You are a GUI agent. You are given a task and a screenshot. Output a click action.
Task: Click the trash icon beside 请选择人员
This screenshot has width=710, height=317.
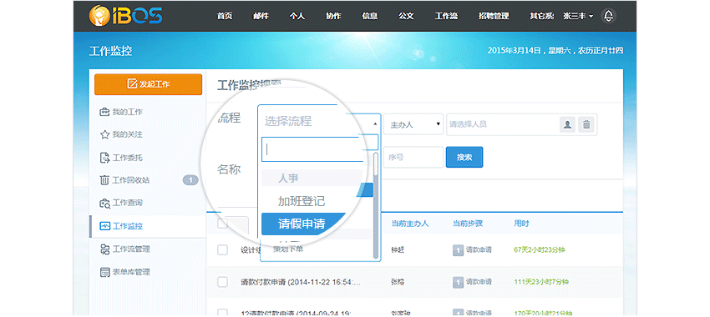click(x=586, y=124)
